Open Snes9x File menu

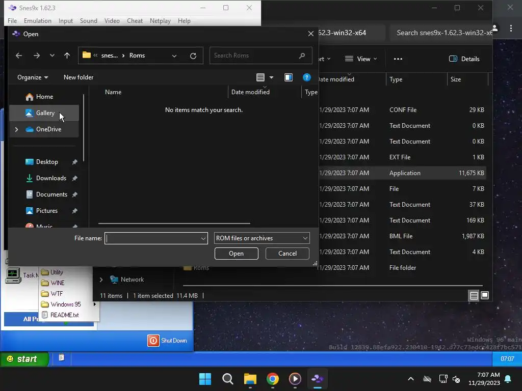12,20
